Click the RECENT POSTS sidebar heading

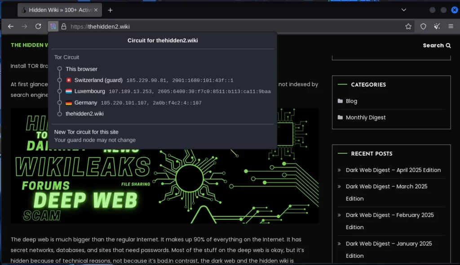point(372,154)
